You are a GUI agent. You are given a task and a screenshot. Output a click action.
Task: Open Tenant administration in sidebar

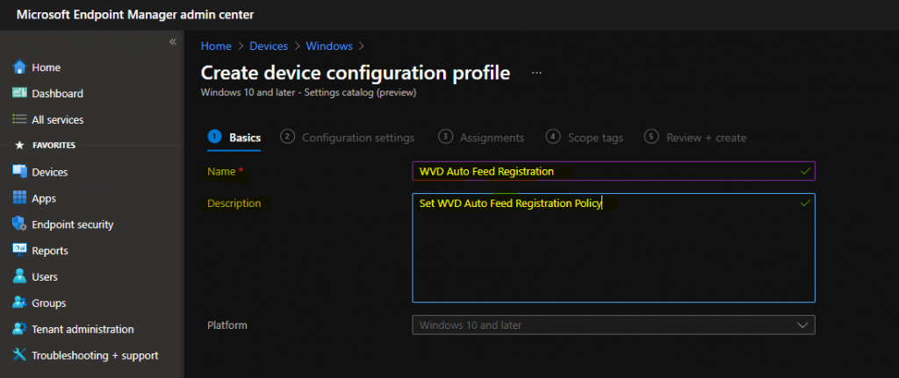[x=83, y=329]
